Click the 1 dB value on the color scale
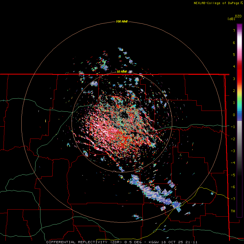This screenshot has width=244, height=244. click(x=234, y=103)
